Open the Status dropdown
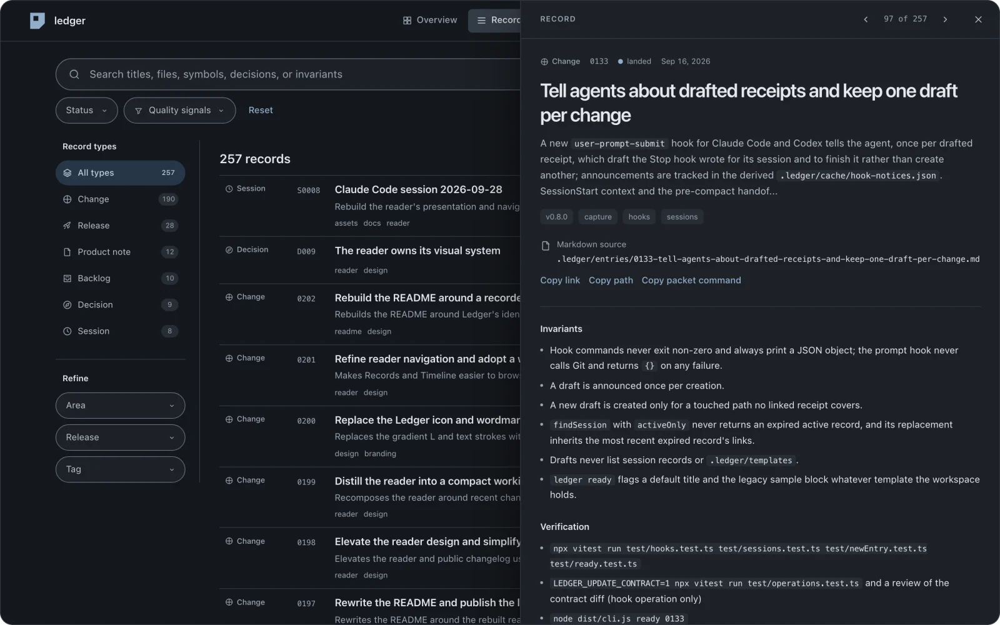Image resolution: width=1000 pixels, height=625 pixels. pyautogui.click(x=86, y=110)
